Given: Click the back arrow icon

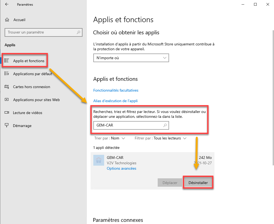Looking at the screenshot, I should pyautogui.click(x=7, y=4).
